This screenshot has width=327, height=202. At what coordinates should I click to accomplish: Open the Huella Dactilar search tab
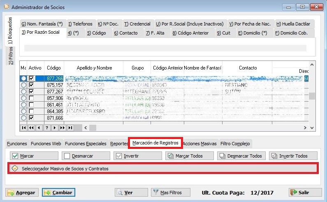point(292,24)
